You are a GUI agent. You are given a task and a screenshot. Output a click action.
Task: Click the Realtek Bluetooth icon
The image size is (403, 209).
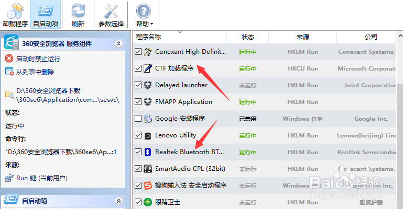pyautogui.click(x=148, y=152)
